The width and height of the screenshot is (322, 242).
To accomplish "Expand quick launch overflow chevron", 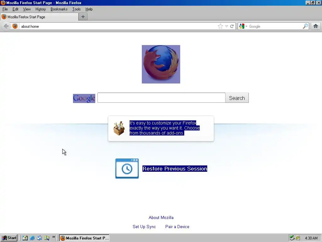I will [53, 237].
